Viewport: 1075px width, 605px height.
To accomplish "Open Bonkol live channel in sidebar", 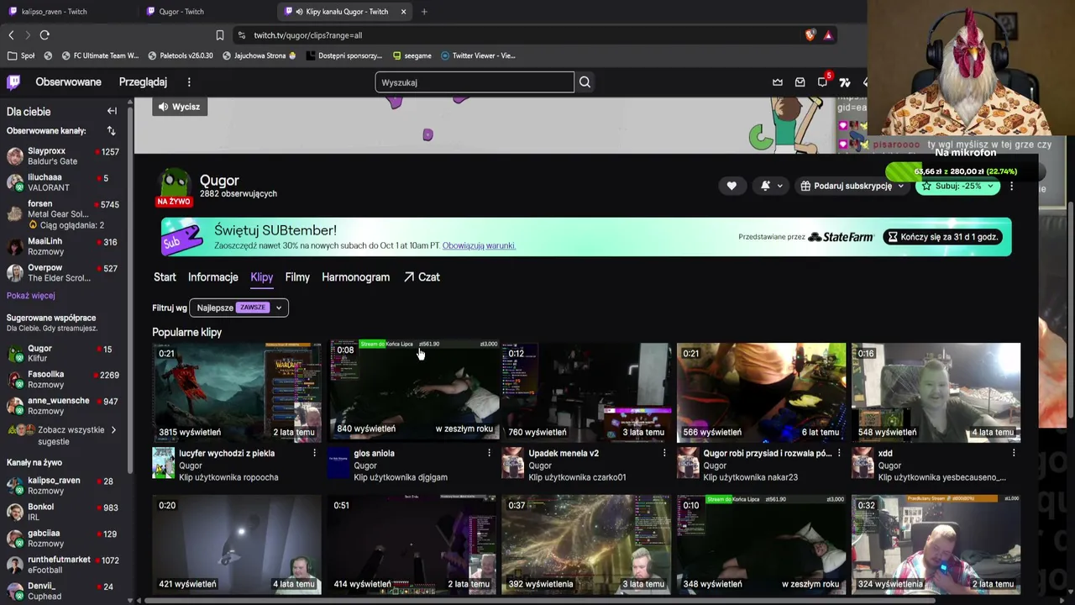I will [63, 512].
